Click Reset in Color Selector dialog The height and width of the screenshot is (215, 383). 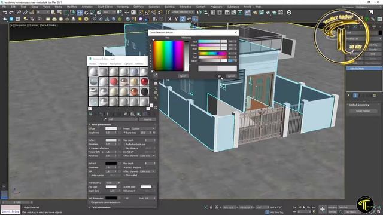point(183,76)
